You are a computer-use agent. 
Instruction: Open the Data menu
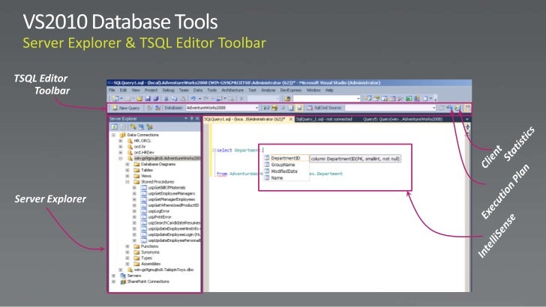point(198,90)
